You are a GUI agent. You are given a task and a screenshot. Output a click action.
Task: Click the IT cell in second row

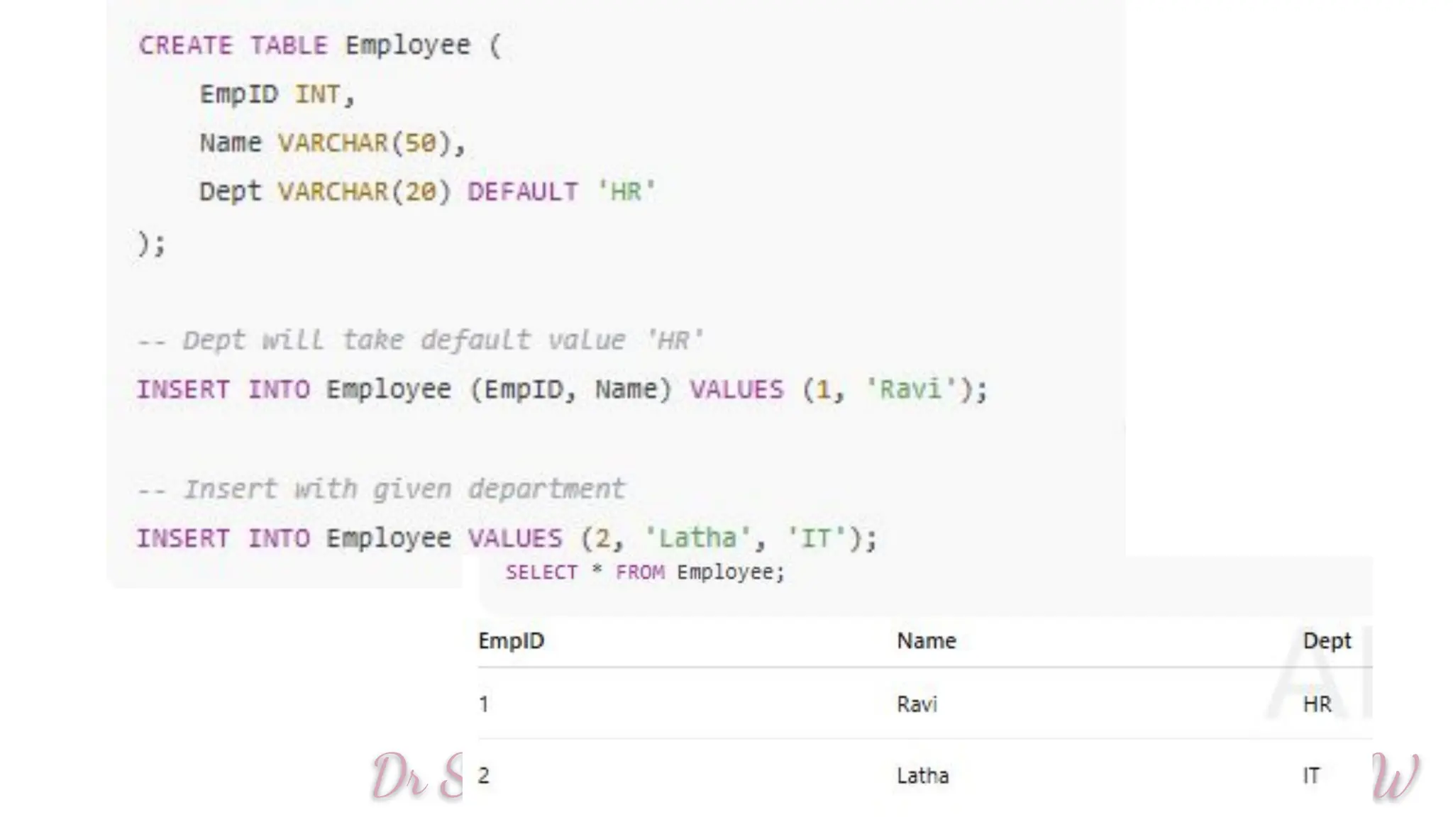1310,776
